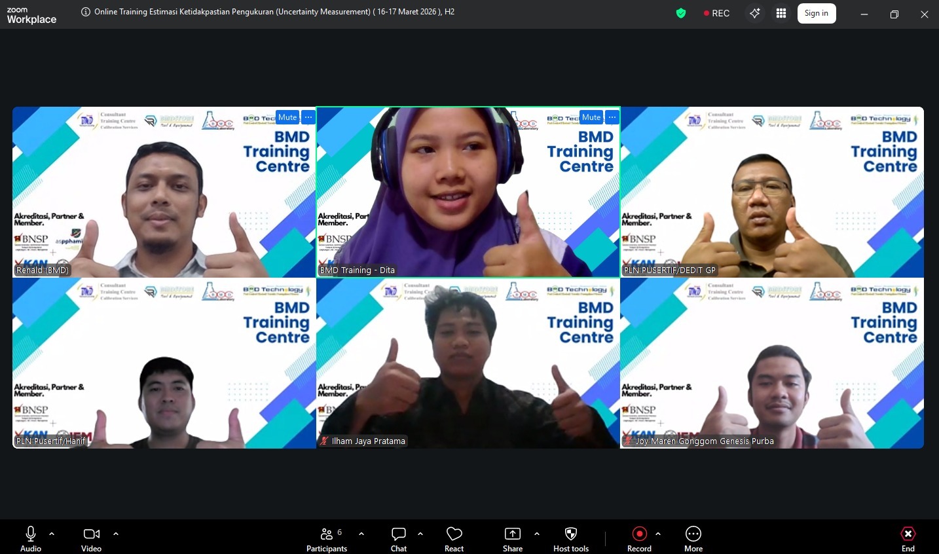The height and width of the screenshot is (554, 939).
Task: Expand the Audio options arrow
Action: click(52, 534)
